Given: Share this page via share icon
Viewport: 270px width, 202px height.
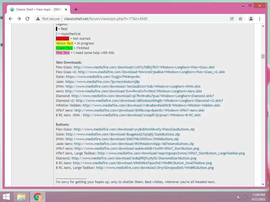Looking at the screenshot, I should point(232,19).
